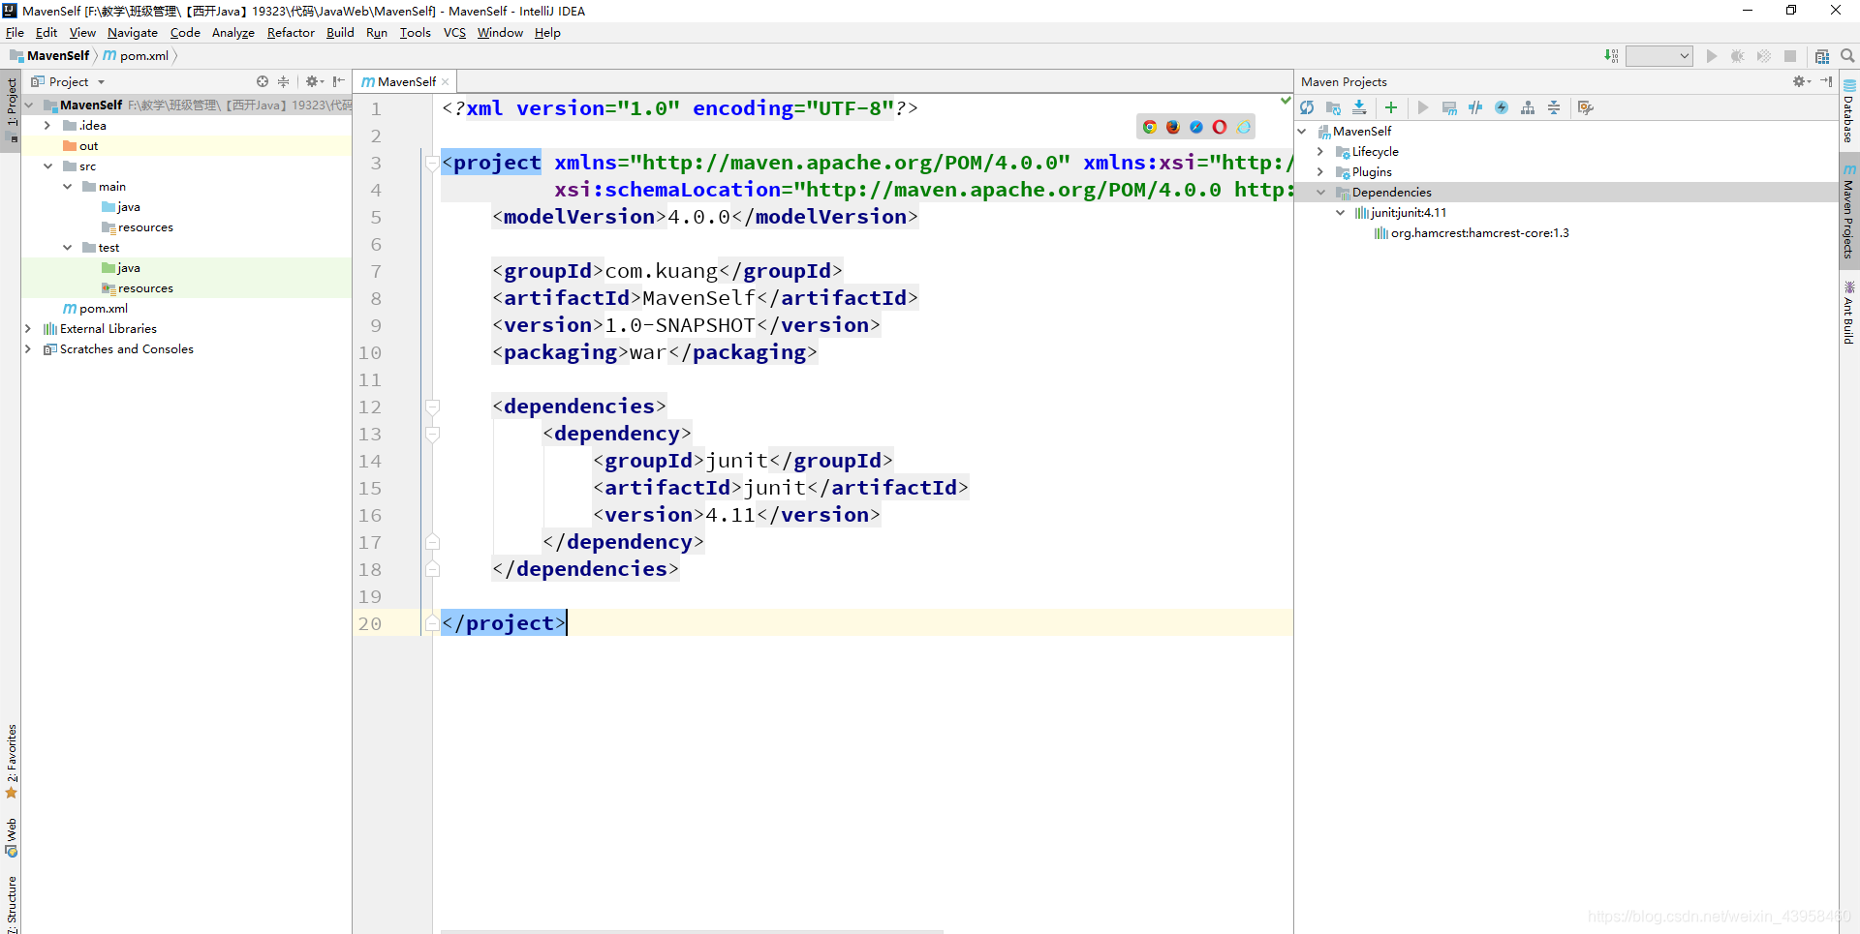1860x934 pixels.
Task: Expand Plugins in Maven Projects
Action: pyautogui.click(x=1320, y=172)
